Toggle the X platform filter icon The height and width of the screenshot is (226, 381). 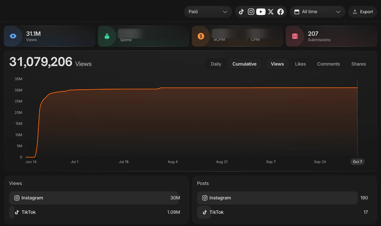coord(271,12)
